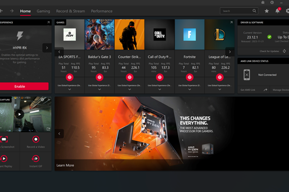Click the refresh updates icon
Viewport: 289px width, 192px height.
(284, 51)
